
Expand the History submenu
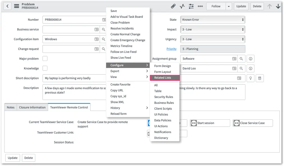pyautogui.click(x=128, y=108)
